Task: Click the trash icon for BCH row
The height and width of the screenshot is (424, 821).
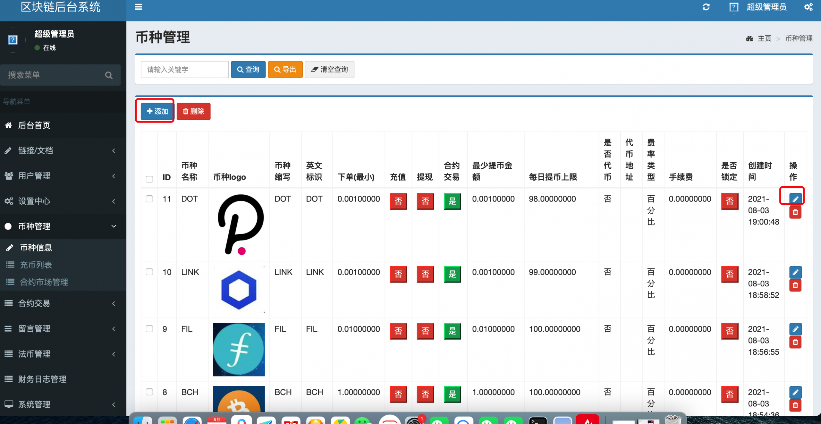Action: (x=795, y=405)
